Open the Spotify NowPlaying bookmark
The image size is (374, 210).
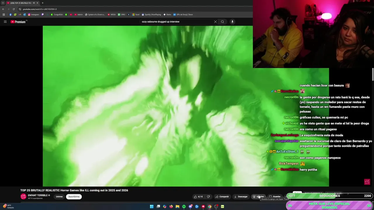coord(151,14)
